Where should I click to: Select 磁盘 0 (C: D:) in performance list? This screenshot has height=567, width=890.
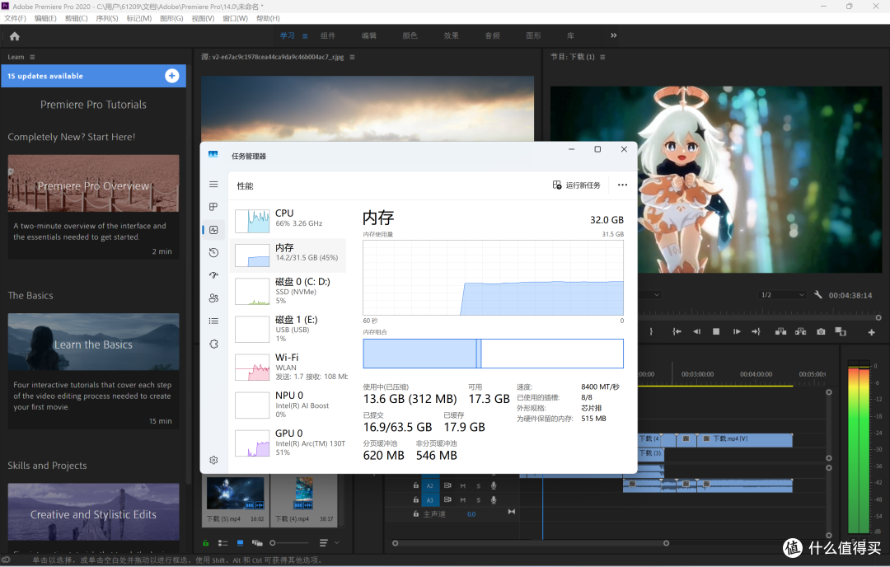pos(288,291)
